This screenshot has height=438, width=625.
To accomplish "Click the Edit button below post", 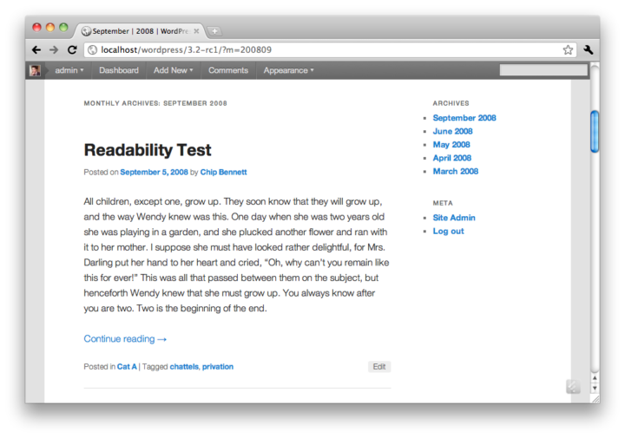I will tap(379, 367).
